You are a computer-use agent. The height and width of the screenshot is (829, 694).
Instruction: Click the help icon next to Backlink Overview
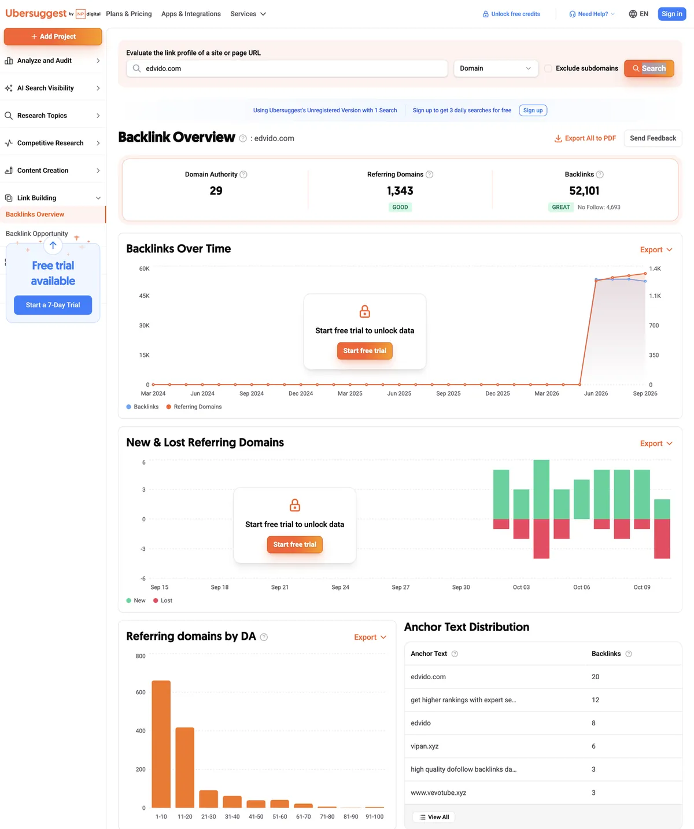[243, 138]
